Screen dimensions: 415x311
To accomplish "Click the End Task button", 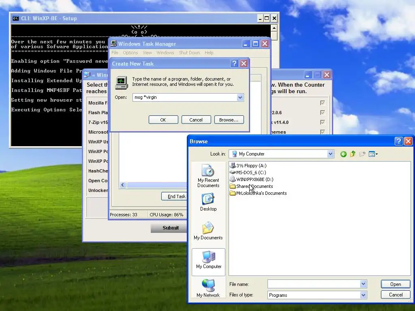I will [x=175, y=196].
